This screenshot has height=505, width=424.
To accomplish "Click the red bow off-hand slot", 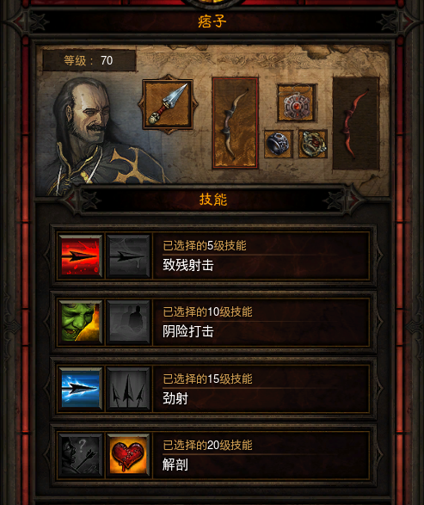I will (356, 123).
